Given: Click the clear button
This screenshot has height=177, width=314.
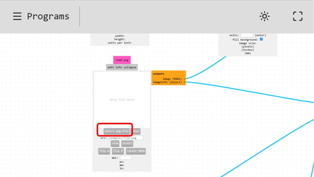Looking at the screenshot, I should click(136, 131).
